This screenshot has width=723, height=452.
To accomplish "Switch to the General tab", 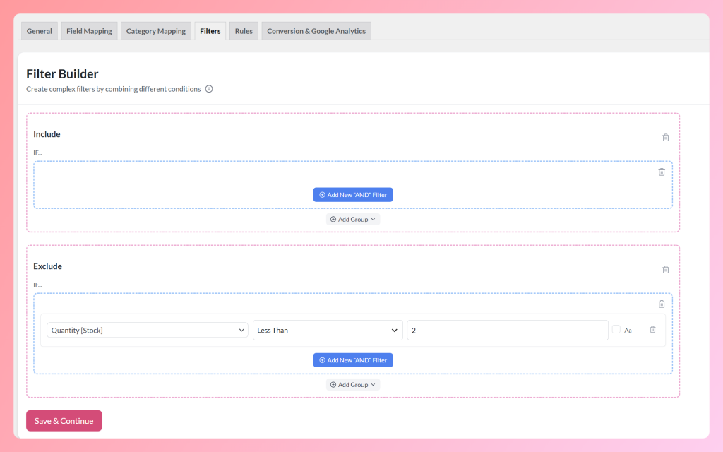I will click(x=40, y=31).
